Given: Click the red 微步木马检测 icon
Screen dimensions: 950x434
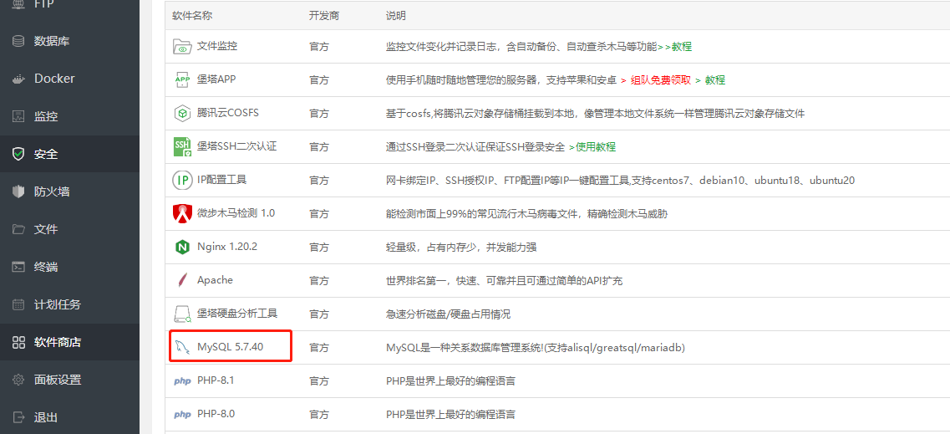Looking at the screenshot, I should point(182,213).
